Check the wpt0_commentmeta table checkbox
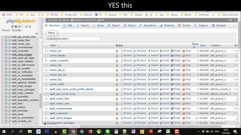This screenshot has height=135, width=241. coord(46,108)
